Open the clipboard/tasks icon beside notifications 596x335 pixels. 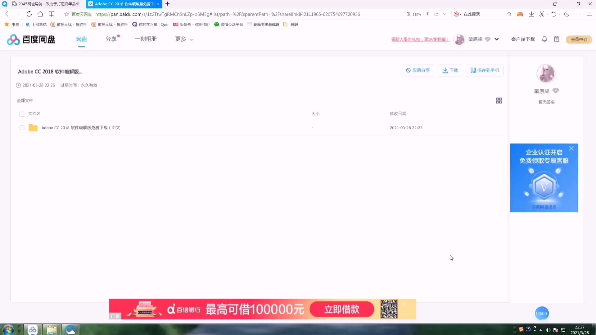557,39
